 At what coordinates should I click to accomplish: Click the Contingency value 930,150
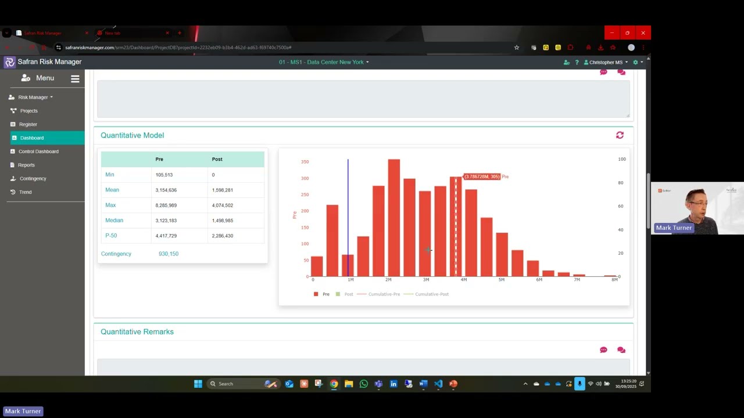click(x=169, y=254)
